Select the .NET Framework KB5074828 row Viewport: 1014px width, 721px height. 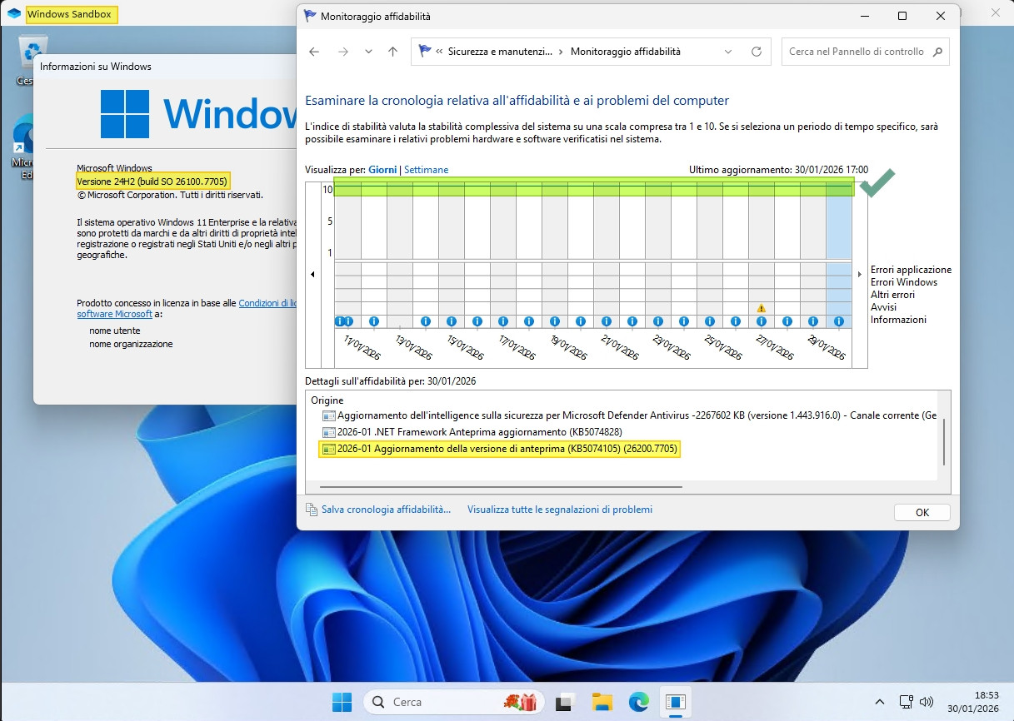click(472, 432)
